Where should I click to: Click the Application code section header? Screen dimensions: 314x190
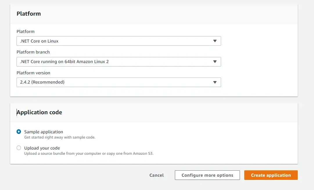(39, 112)
